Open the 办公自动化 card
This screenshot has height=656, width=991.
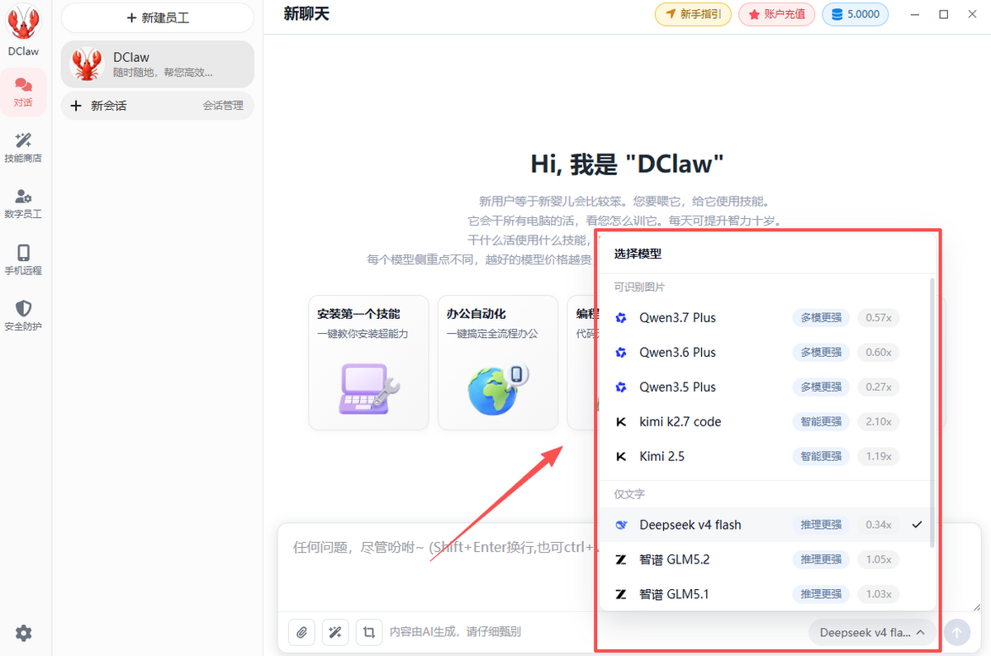tap(498, 363)
